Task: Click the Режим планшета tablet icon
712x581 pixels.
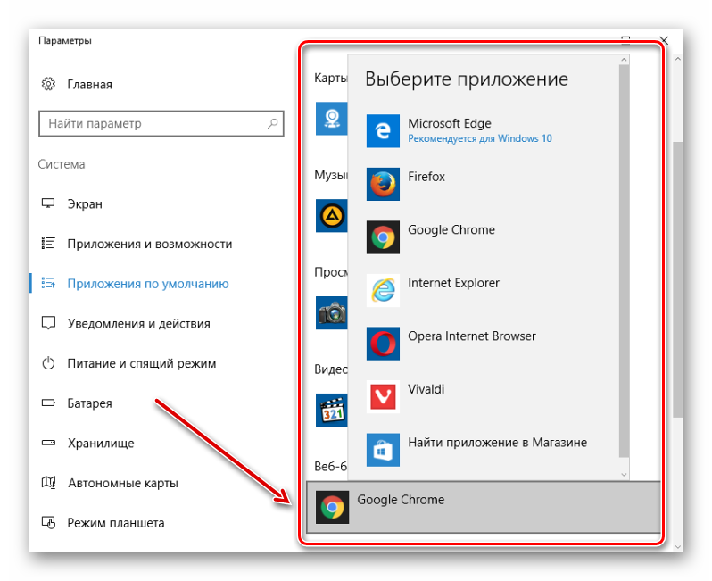Action: (x=48, y=522)
